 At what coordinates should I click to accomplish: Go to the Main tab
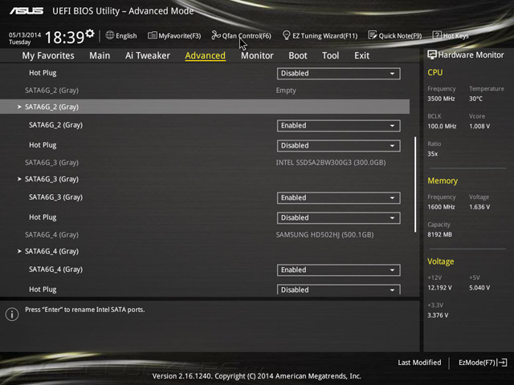tap(100, 55)
